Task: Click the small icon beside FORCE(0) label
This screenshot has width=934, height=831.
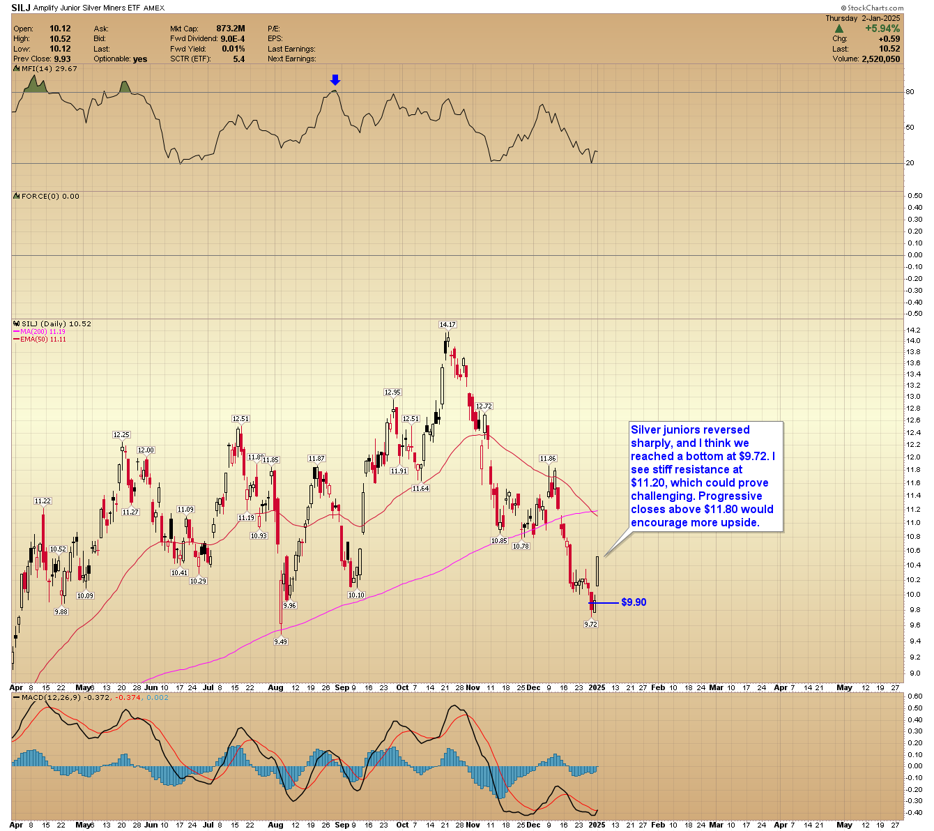Action: tap(16, 197)
